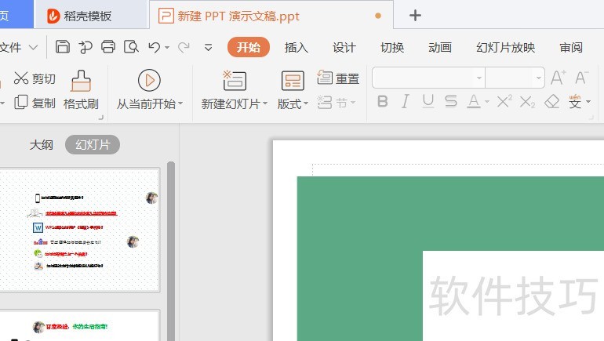
Task: Click the Print icon
Action: 108,47
